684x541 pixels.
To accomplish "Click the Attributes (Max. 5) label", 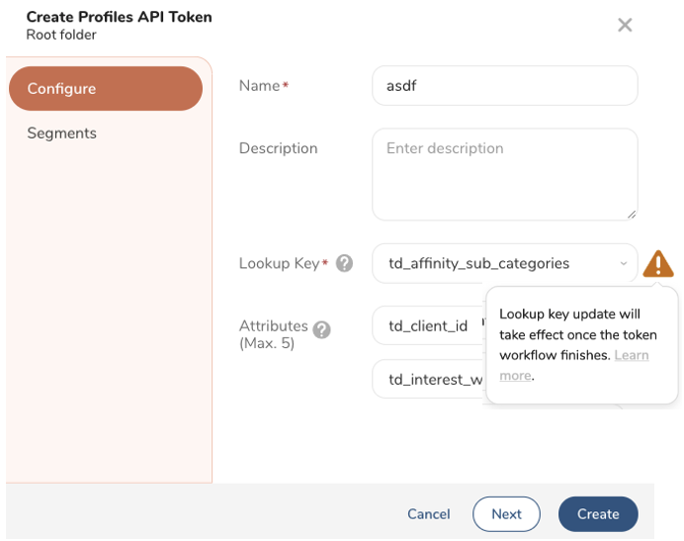I will (273, 335).
